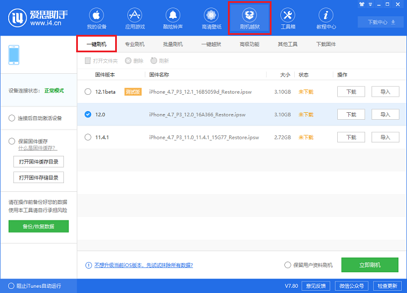The image size is (407, 293).
Task: Toggle 连接后自动激活设备 option
Action: pos(12,118)
